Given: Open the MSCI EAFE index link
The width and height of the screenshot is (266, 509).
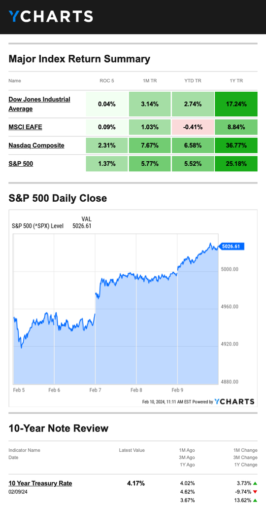Looking at the screenshot, I should point(25,127).
